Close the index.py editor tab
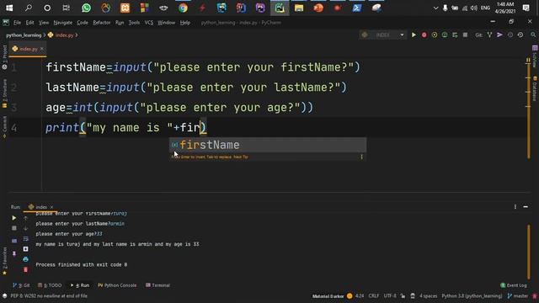Image resolution: width=539 pixels, height=303 pixels. point(42,49)
